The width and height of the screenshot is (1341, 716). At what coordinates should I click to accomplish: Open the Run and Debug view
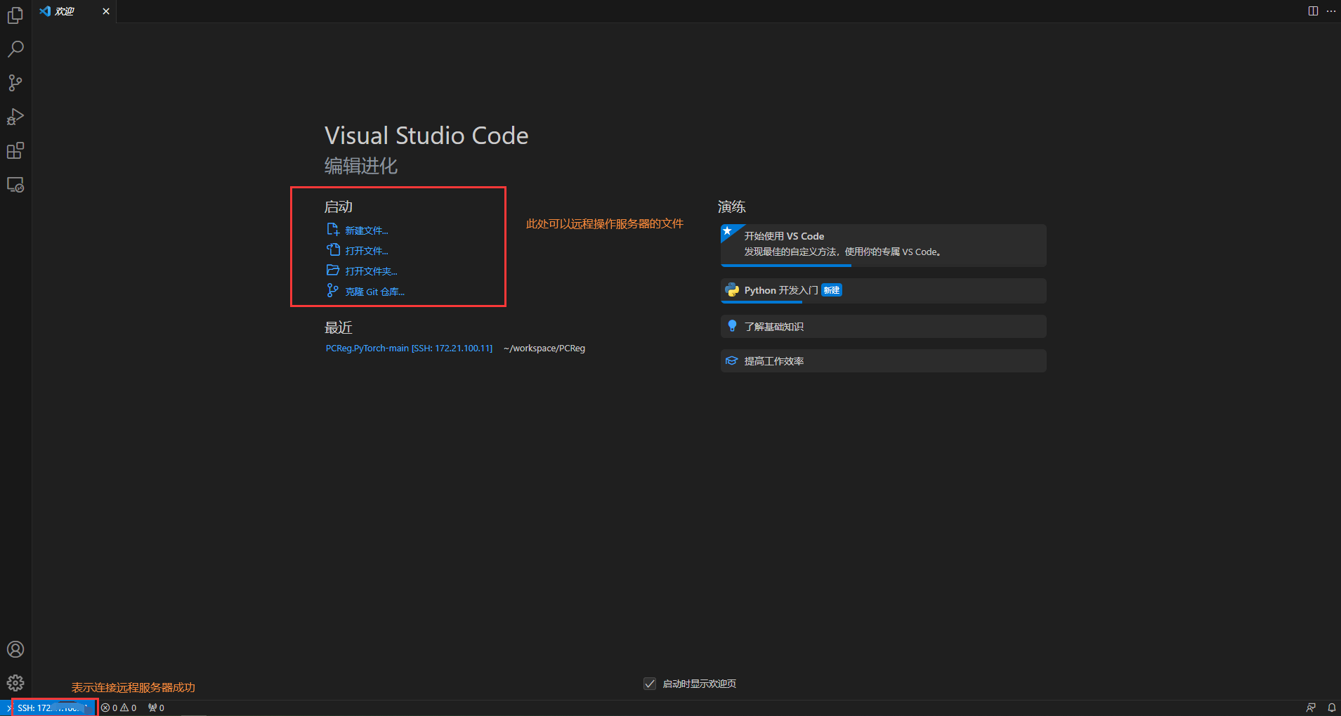pyautogui.click(x=15, y=117)
